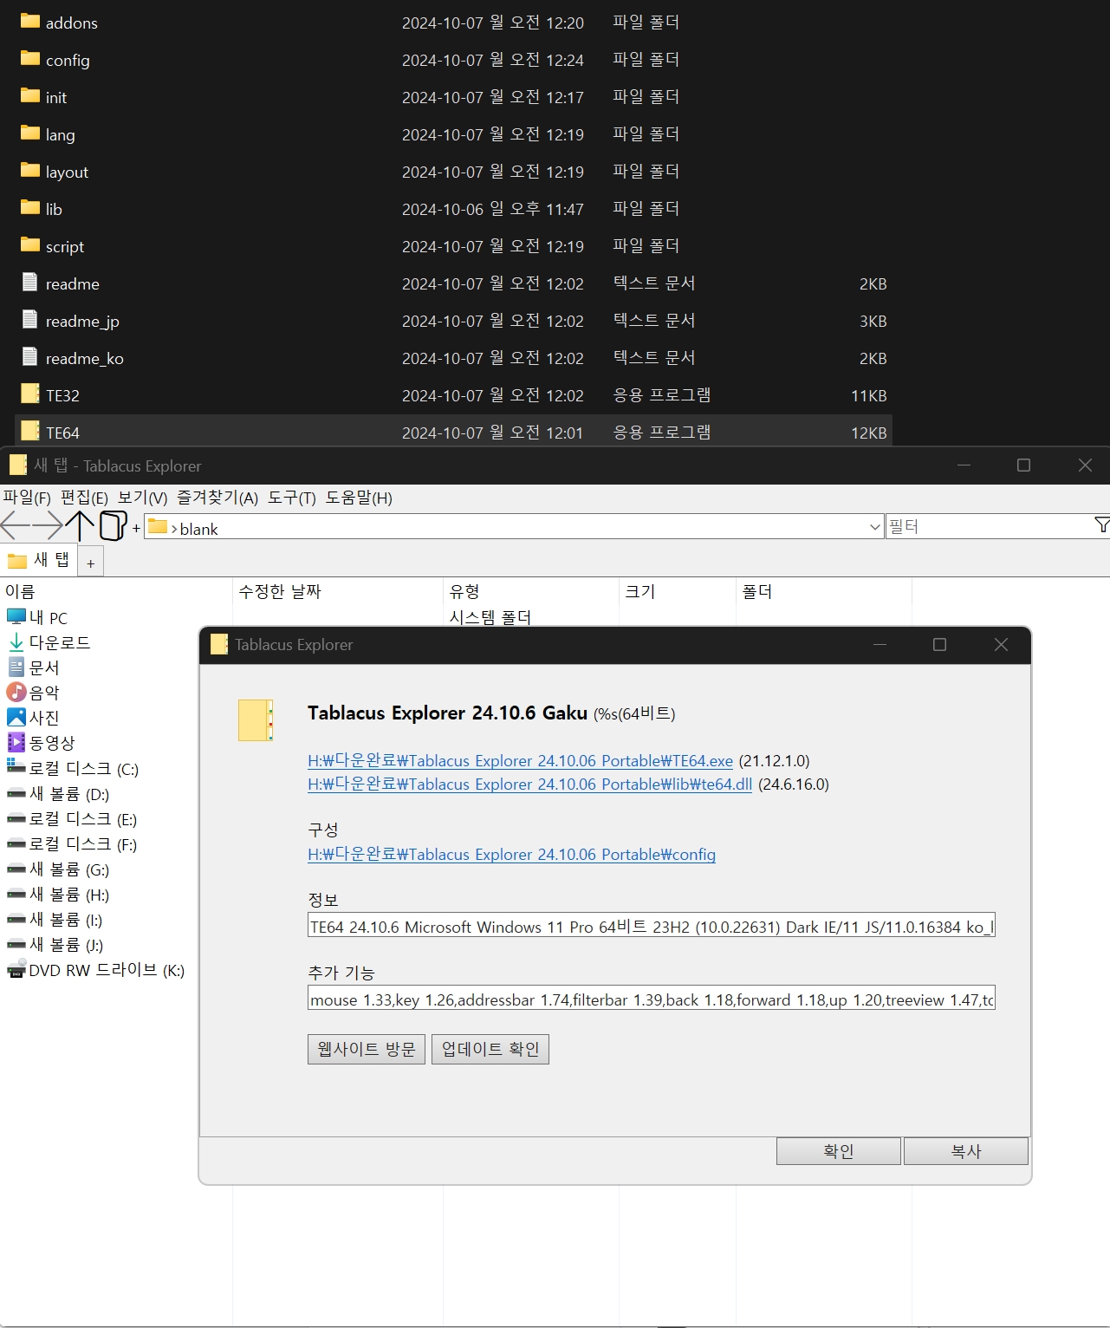Viewport: 1110px width, 1328px height.
Task: Click the DVD RW 드라이브 (K:) icon
Action: coord(16,968)
